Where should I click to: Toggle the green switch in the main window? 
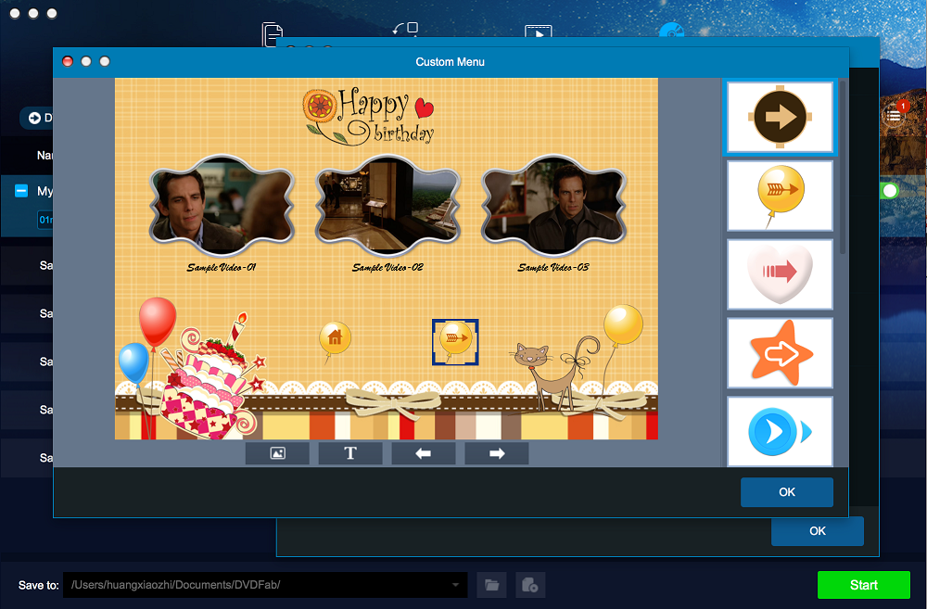tap(890, 190)
